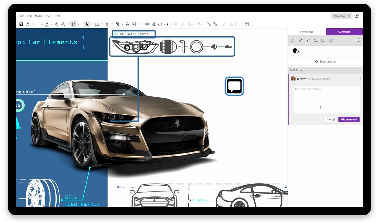Viewport: 376px width, 222px height.
Task: Open the comment filter options
Action: point(359,40)
